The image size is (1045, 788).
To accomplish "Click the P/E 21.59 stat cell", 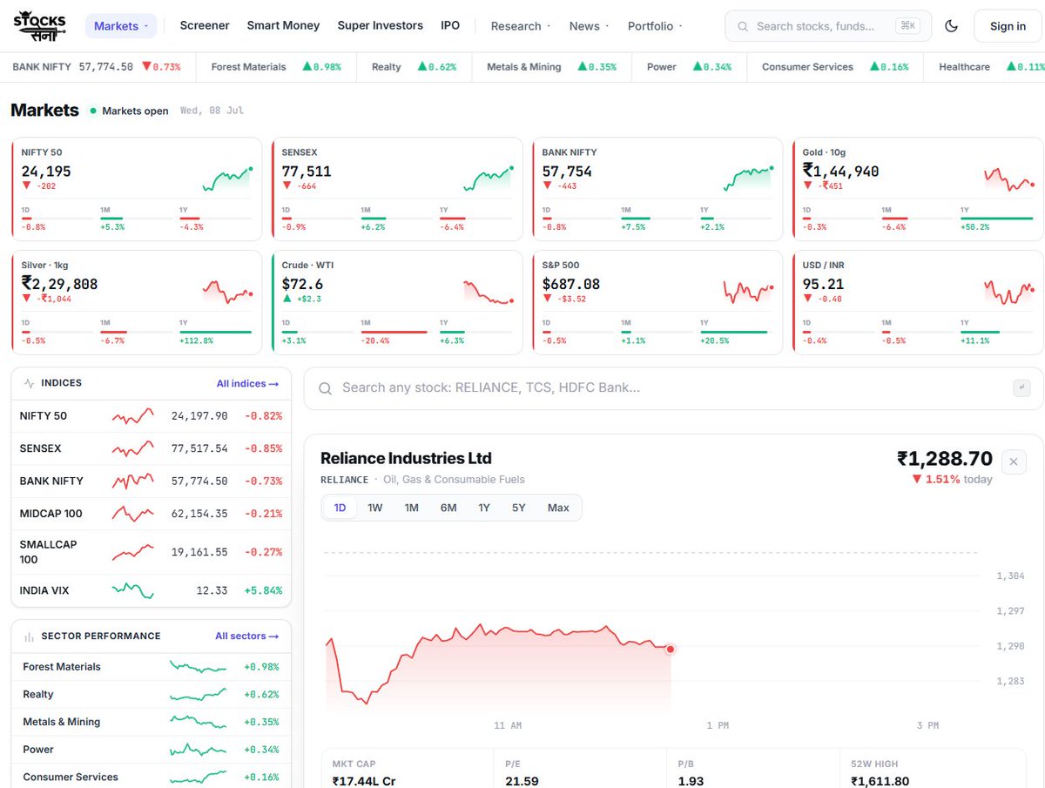I will [x=580, y=770].
